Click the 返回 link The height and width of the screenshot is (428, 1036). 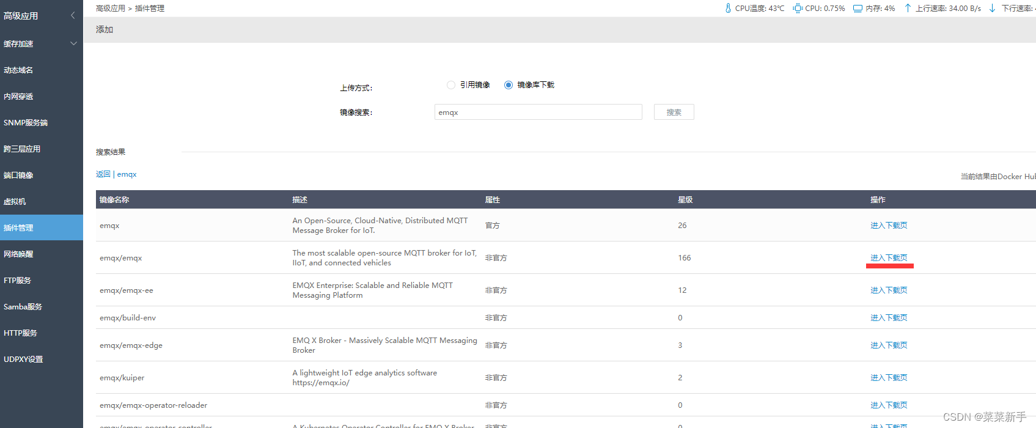pos(103,174)
